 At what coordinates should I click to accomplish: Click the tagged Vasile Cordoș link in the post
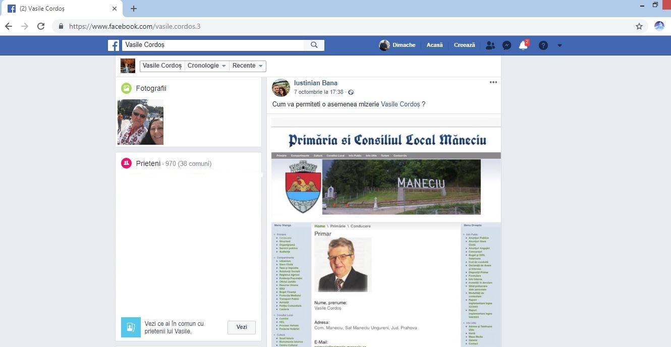coord(400,104)
